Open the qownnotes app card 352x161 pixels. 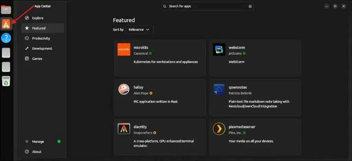[255, 97]
